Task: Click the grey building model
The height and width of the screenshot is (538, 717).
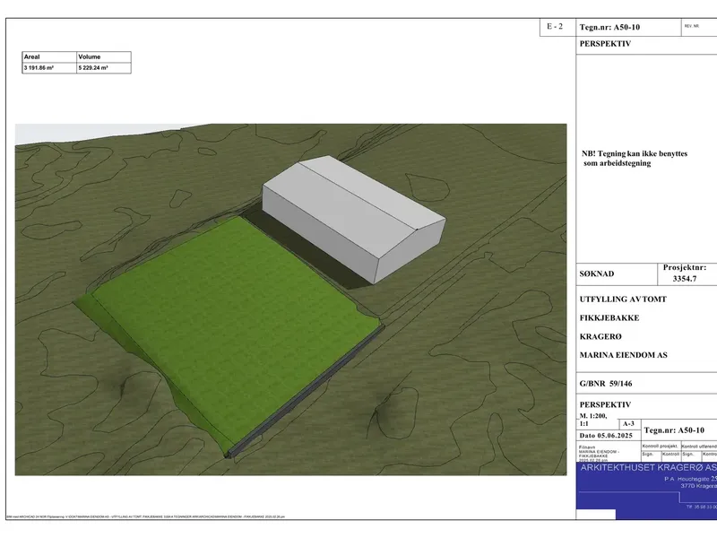Action: tap(353, 219)
